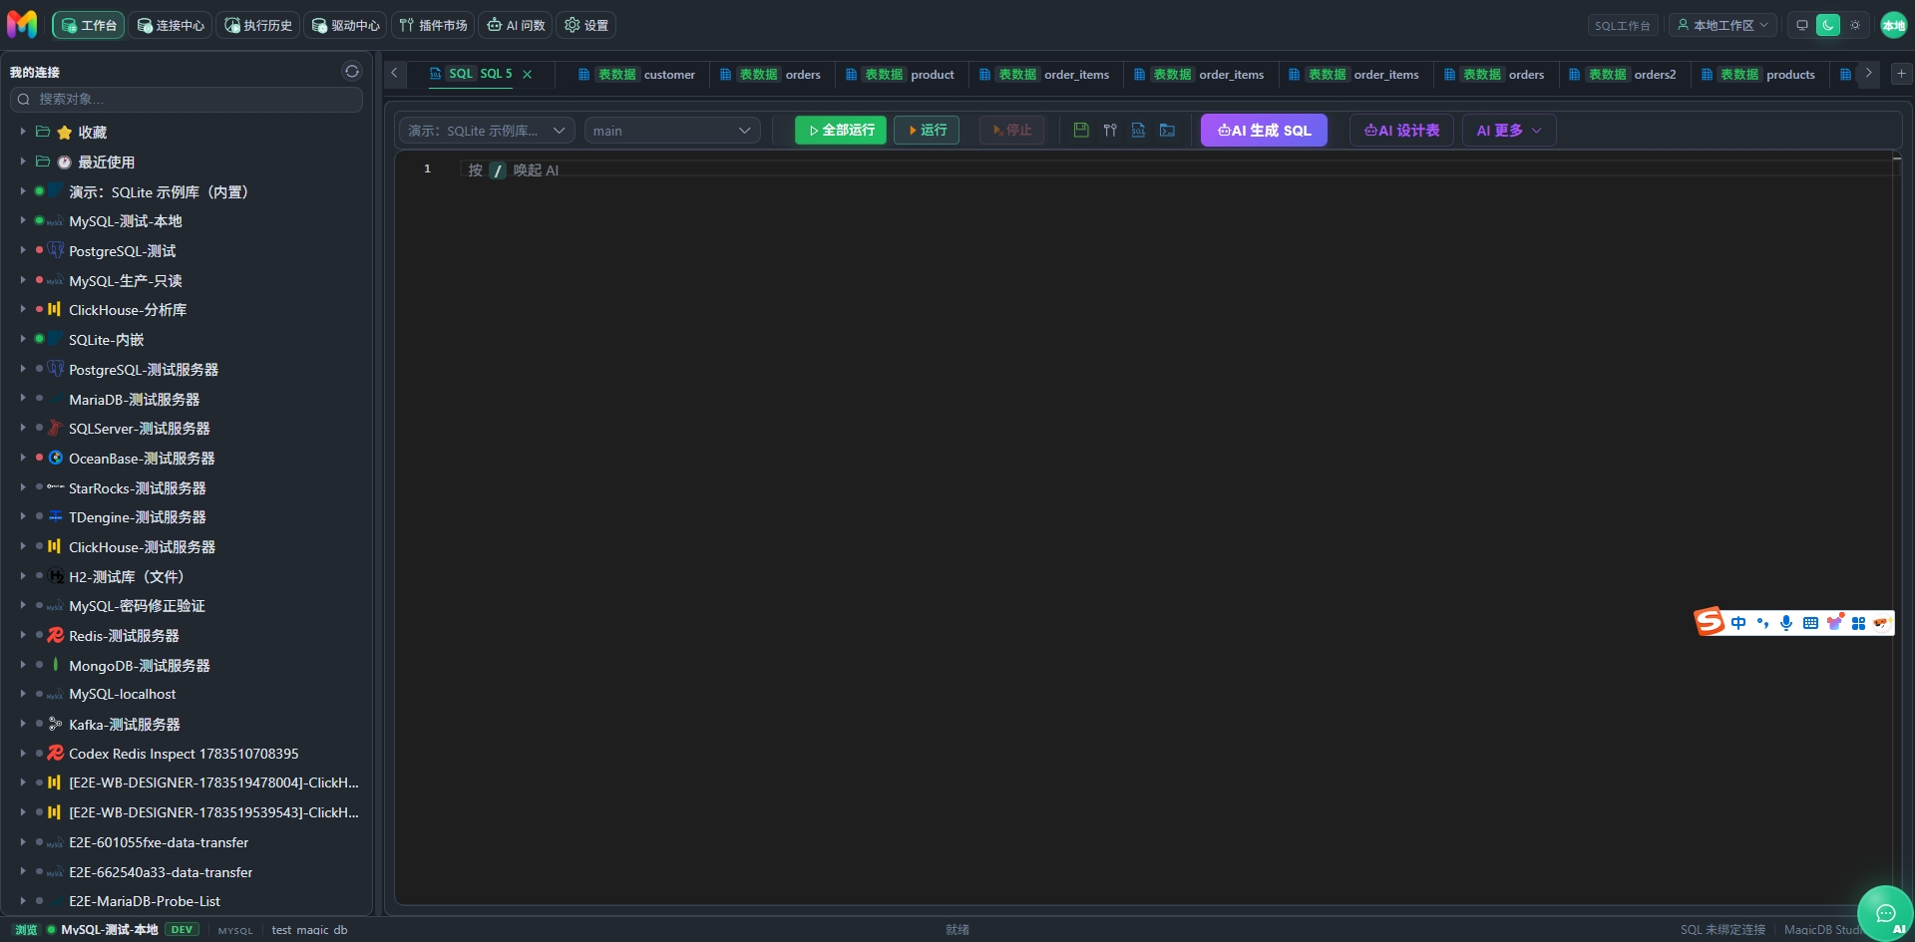Open the 工作台 top menu
Viewport: 1915px width, 942px height.
point(89,25)
